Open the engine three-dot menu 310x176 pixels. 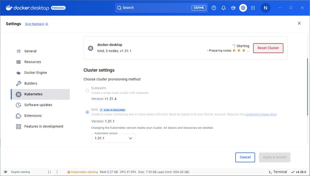(57, 172)
